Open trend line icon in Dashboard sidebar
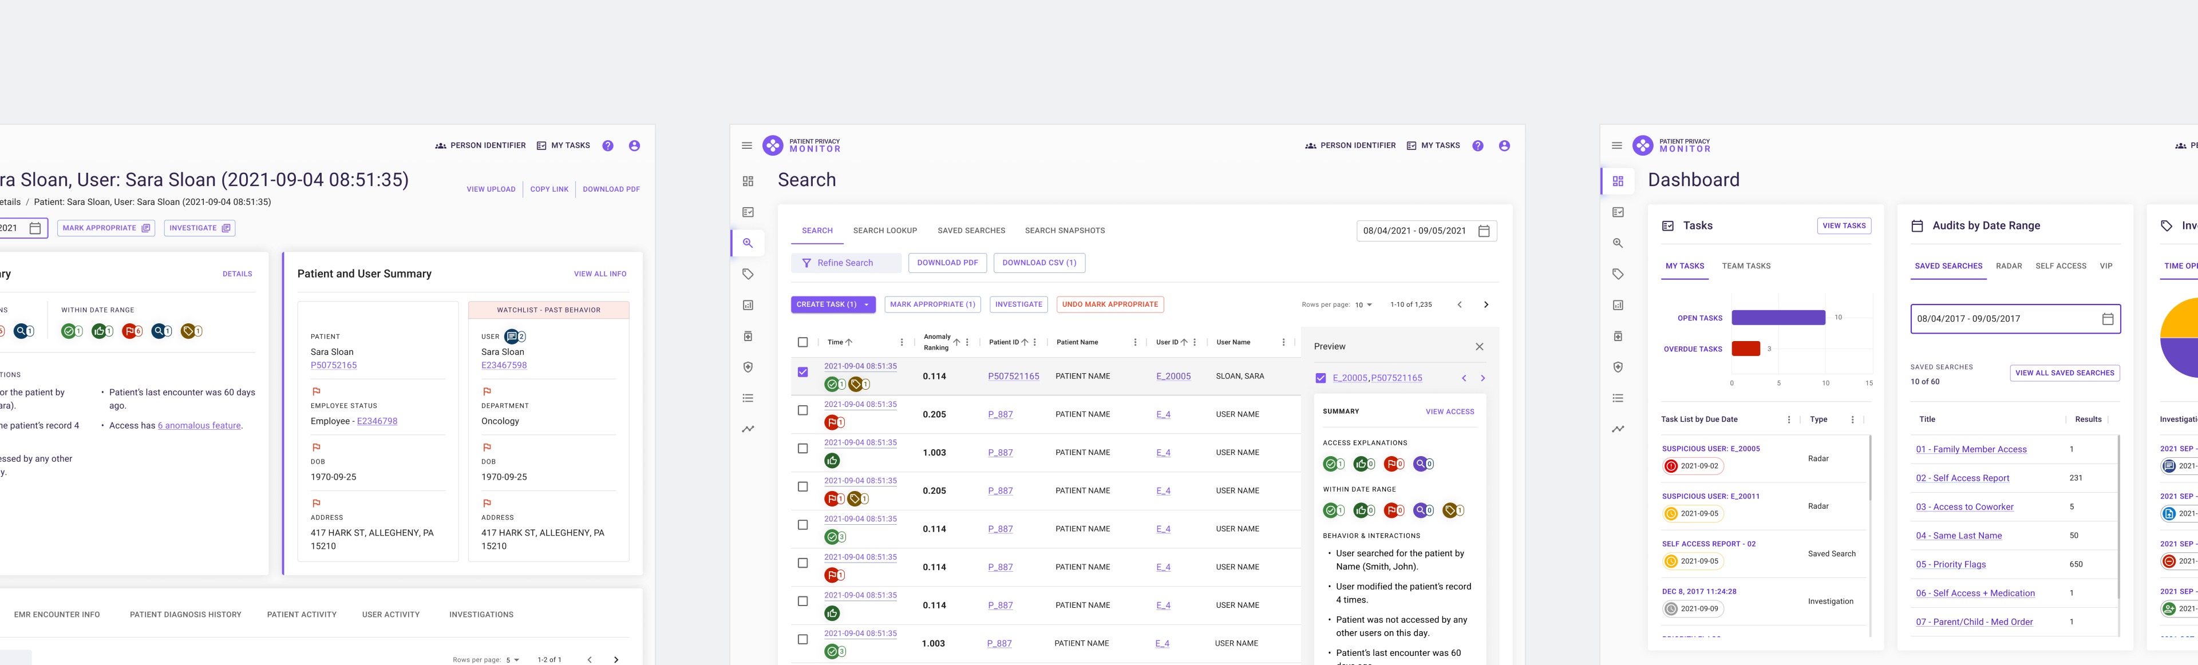Image resolution: width=2198 pixels, height=665 pixels. (x=1619, y=429)
